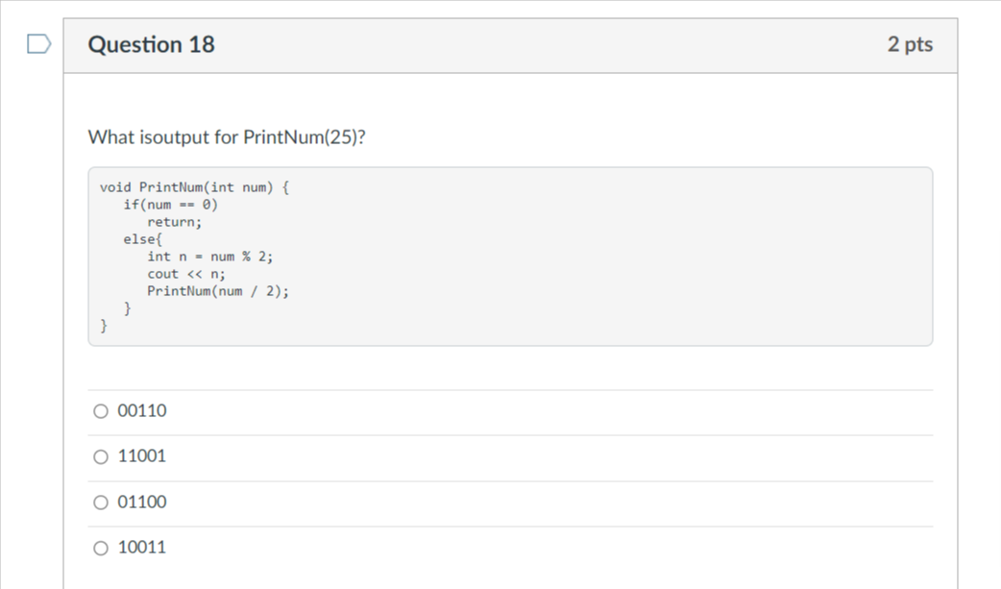Click the gray question panel border

[63, 288]
